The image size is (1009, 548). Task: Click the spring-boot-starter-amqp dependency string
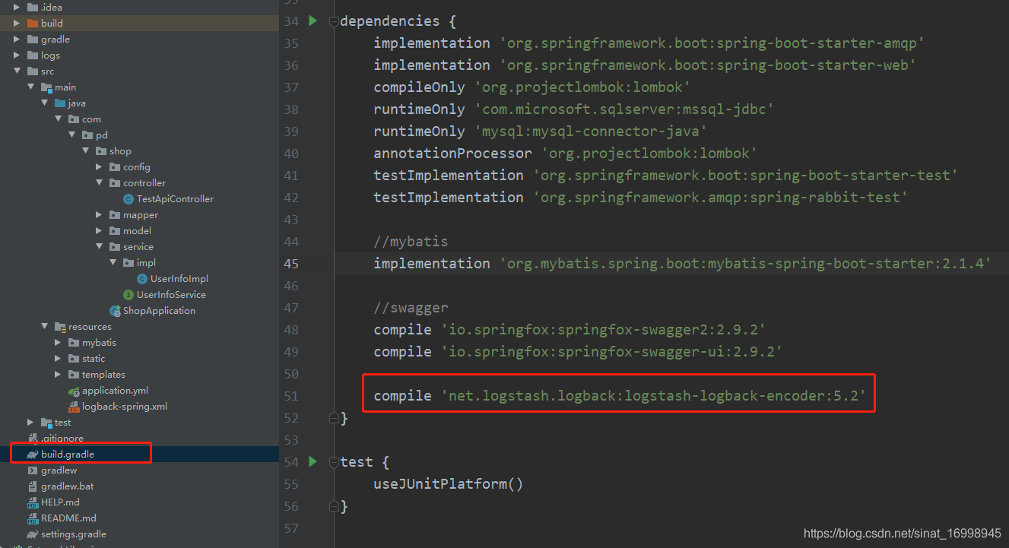(712, 43)
